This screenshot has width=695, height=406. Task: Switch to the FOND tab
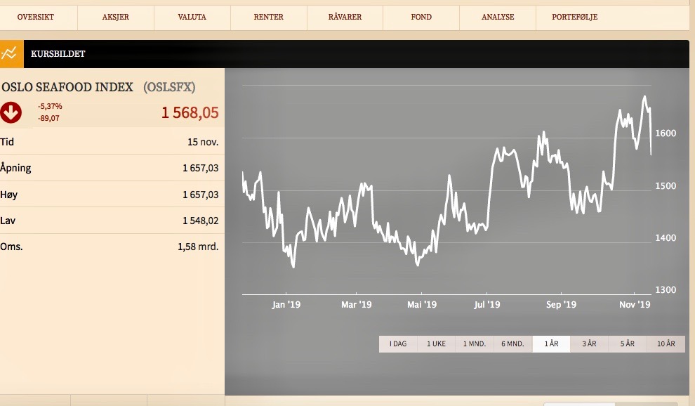click(x=421, y=18)
